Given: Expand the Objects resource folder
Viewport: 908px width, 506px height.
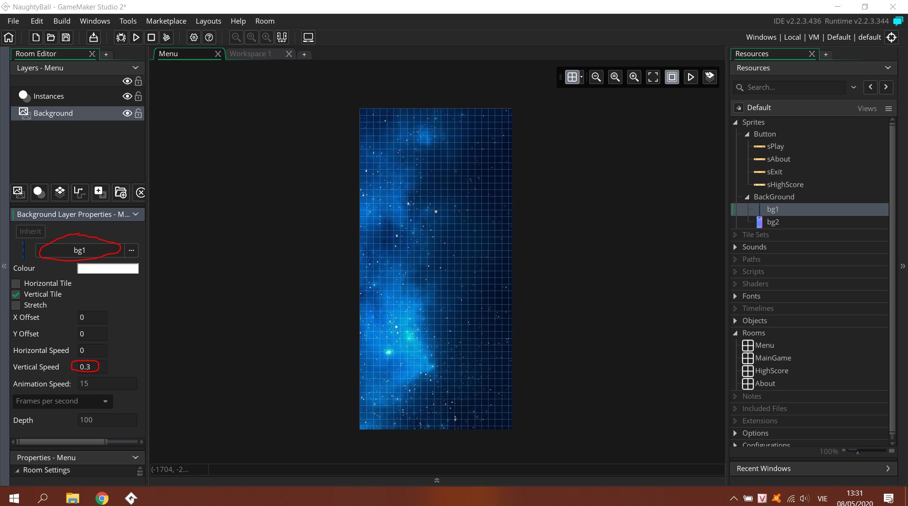Looking at the screenshot, I should click(x=735, y=321).
